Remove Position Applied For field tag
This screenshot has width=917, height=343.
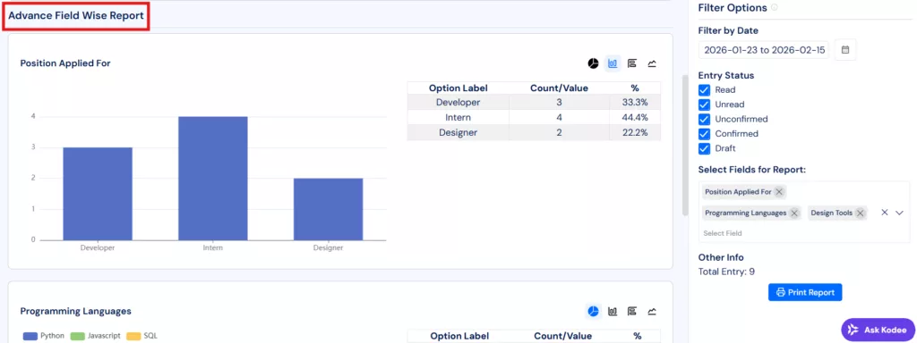click(779, 191)
